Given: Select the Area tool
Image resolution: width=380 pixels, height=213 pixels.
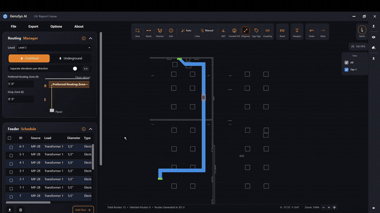Looking at the screenshot, I should tap(137, 32).
